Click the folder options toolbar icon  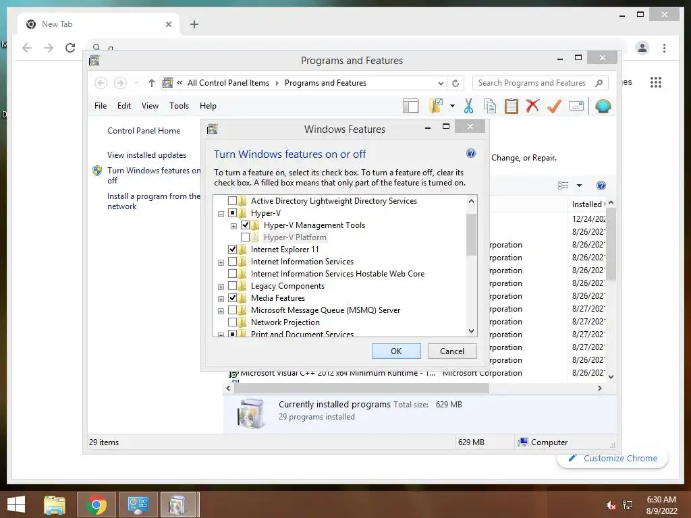pos(436,106)
